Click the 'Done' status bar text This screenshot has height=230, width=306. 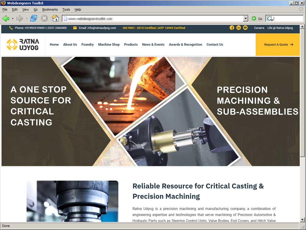click(x=6, y=226)
